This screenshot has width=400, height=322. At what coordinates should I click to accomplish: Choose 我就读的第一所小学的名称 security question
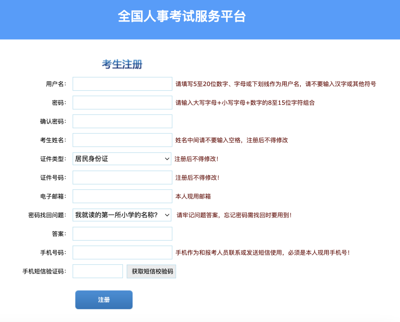point(117,215)
